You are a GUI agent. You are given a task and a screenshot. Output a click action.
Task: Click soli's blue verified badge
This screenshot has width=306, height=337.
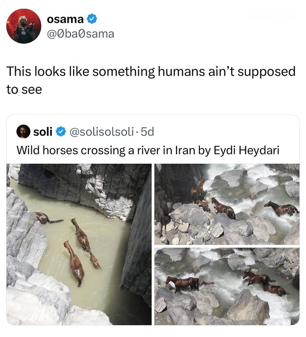point(61,131)
